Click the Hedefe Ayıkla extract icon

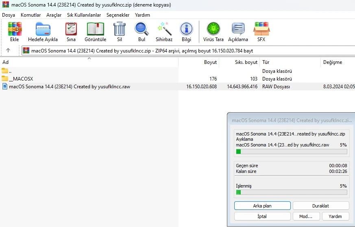tap(43, 29)
